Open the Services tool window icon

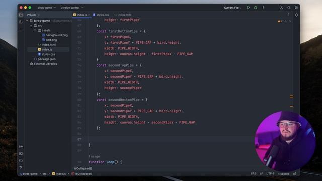pyautogui.click(x=21, y=146)
